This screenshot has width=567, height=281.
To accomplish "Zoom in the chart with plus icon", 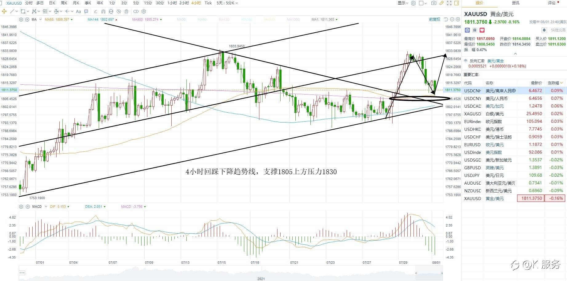I will pyautogui.click(x=458, y=19).
